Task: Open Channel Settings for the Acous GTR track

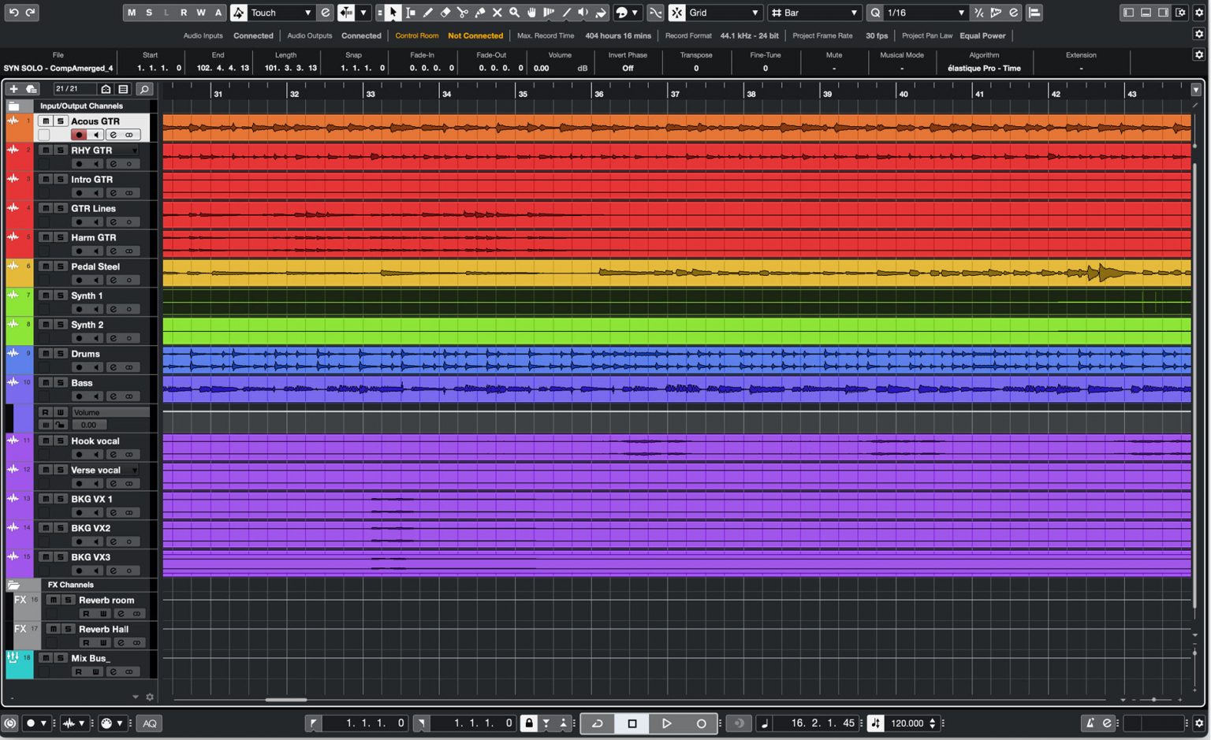Action: [x=113, y=134]
